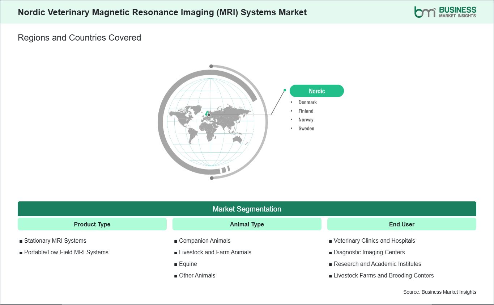
Task: Click Livestock Farms and Breeding Centers item
Action: tap(384, 275)
